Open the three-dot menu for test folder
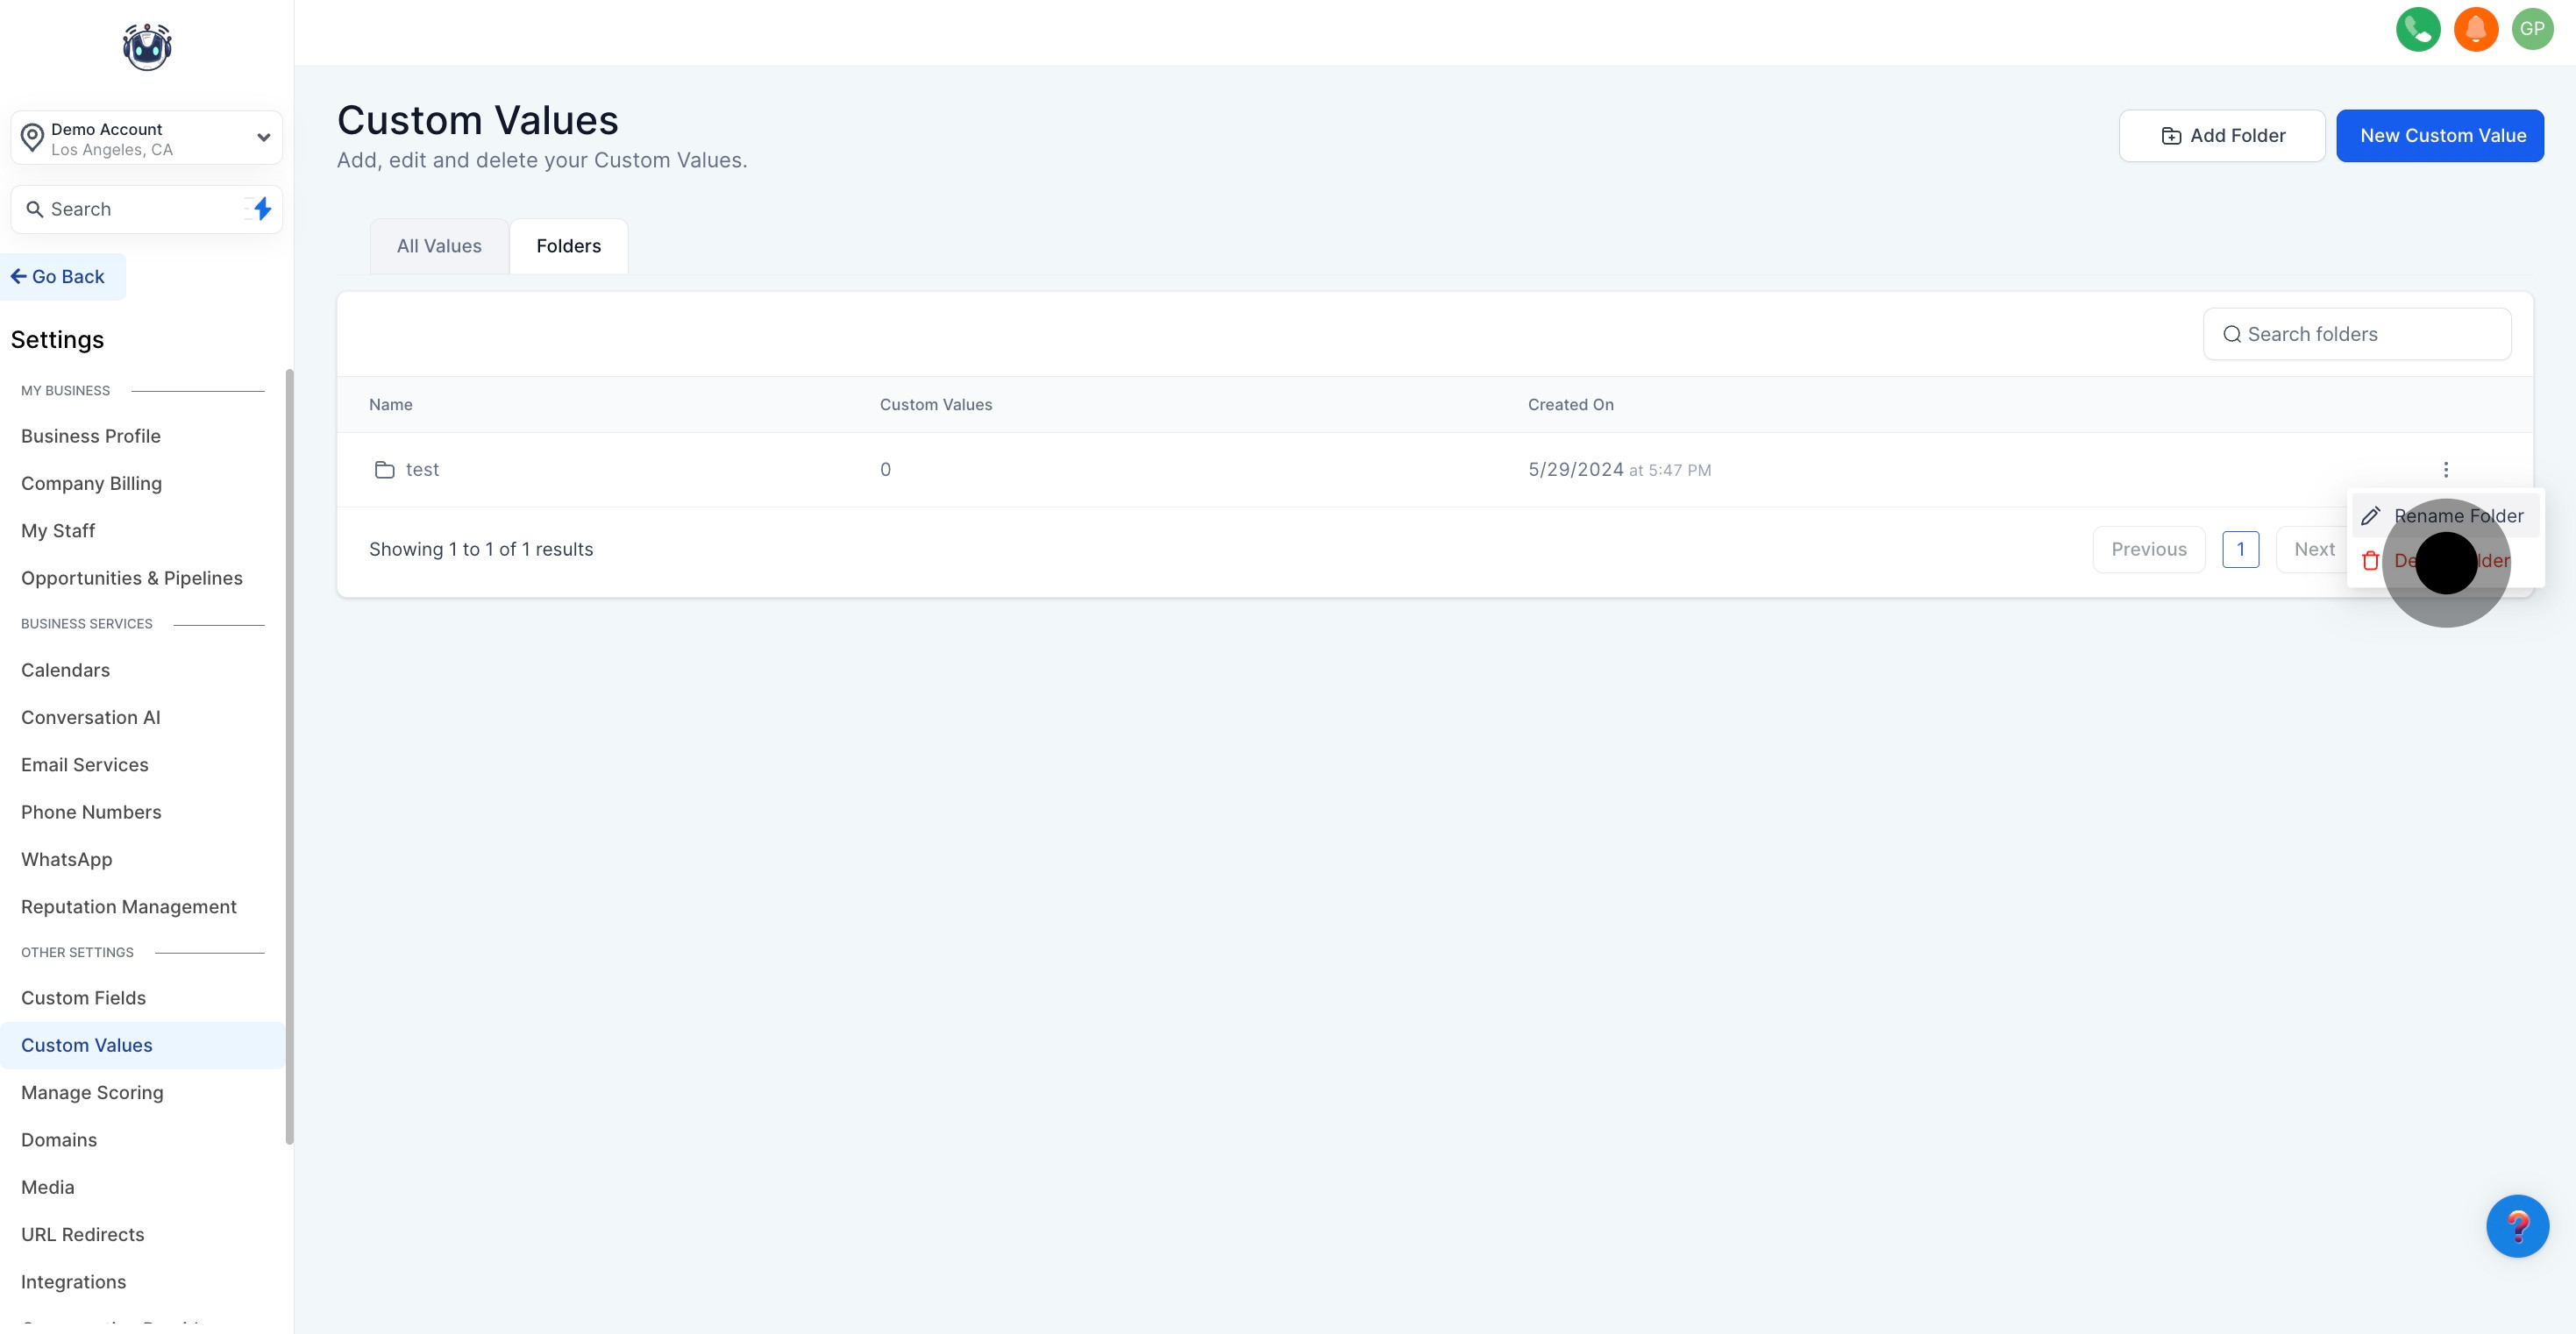 click(x=2445, y=470)
